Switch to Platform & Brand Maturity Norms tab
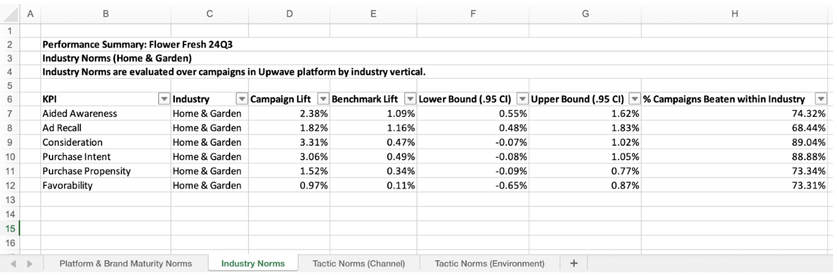 click(125, 264)
